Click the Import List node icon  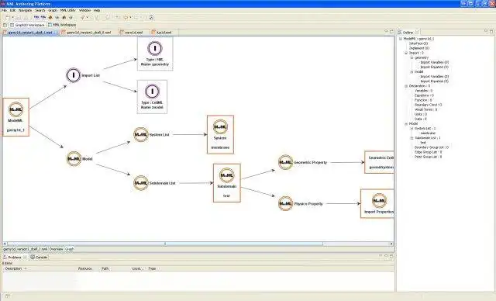[74, 75]
